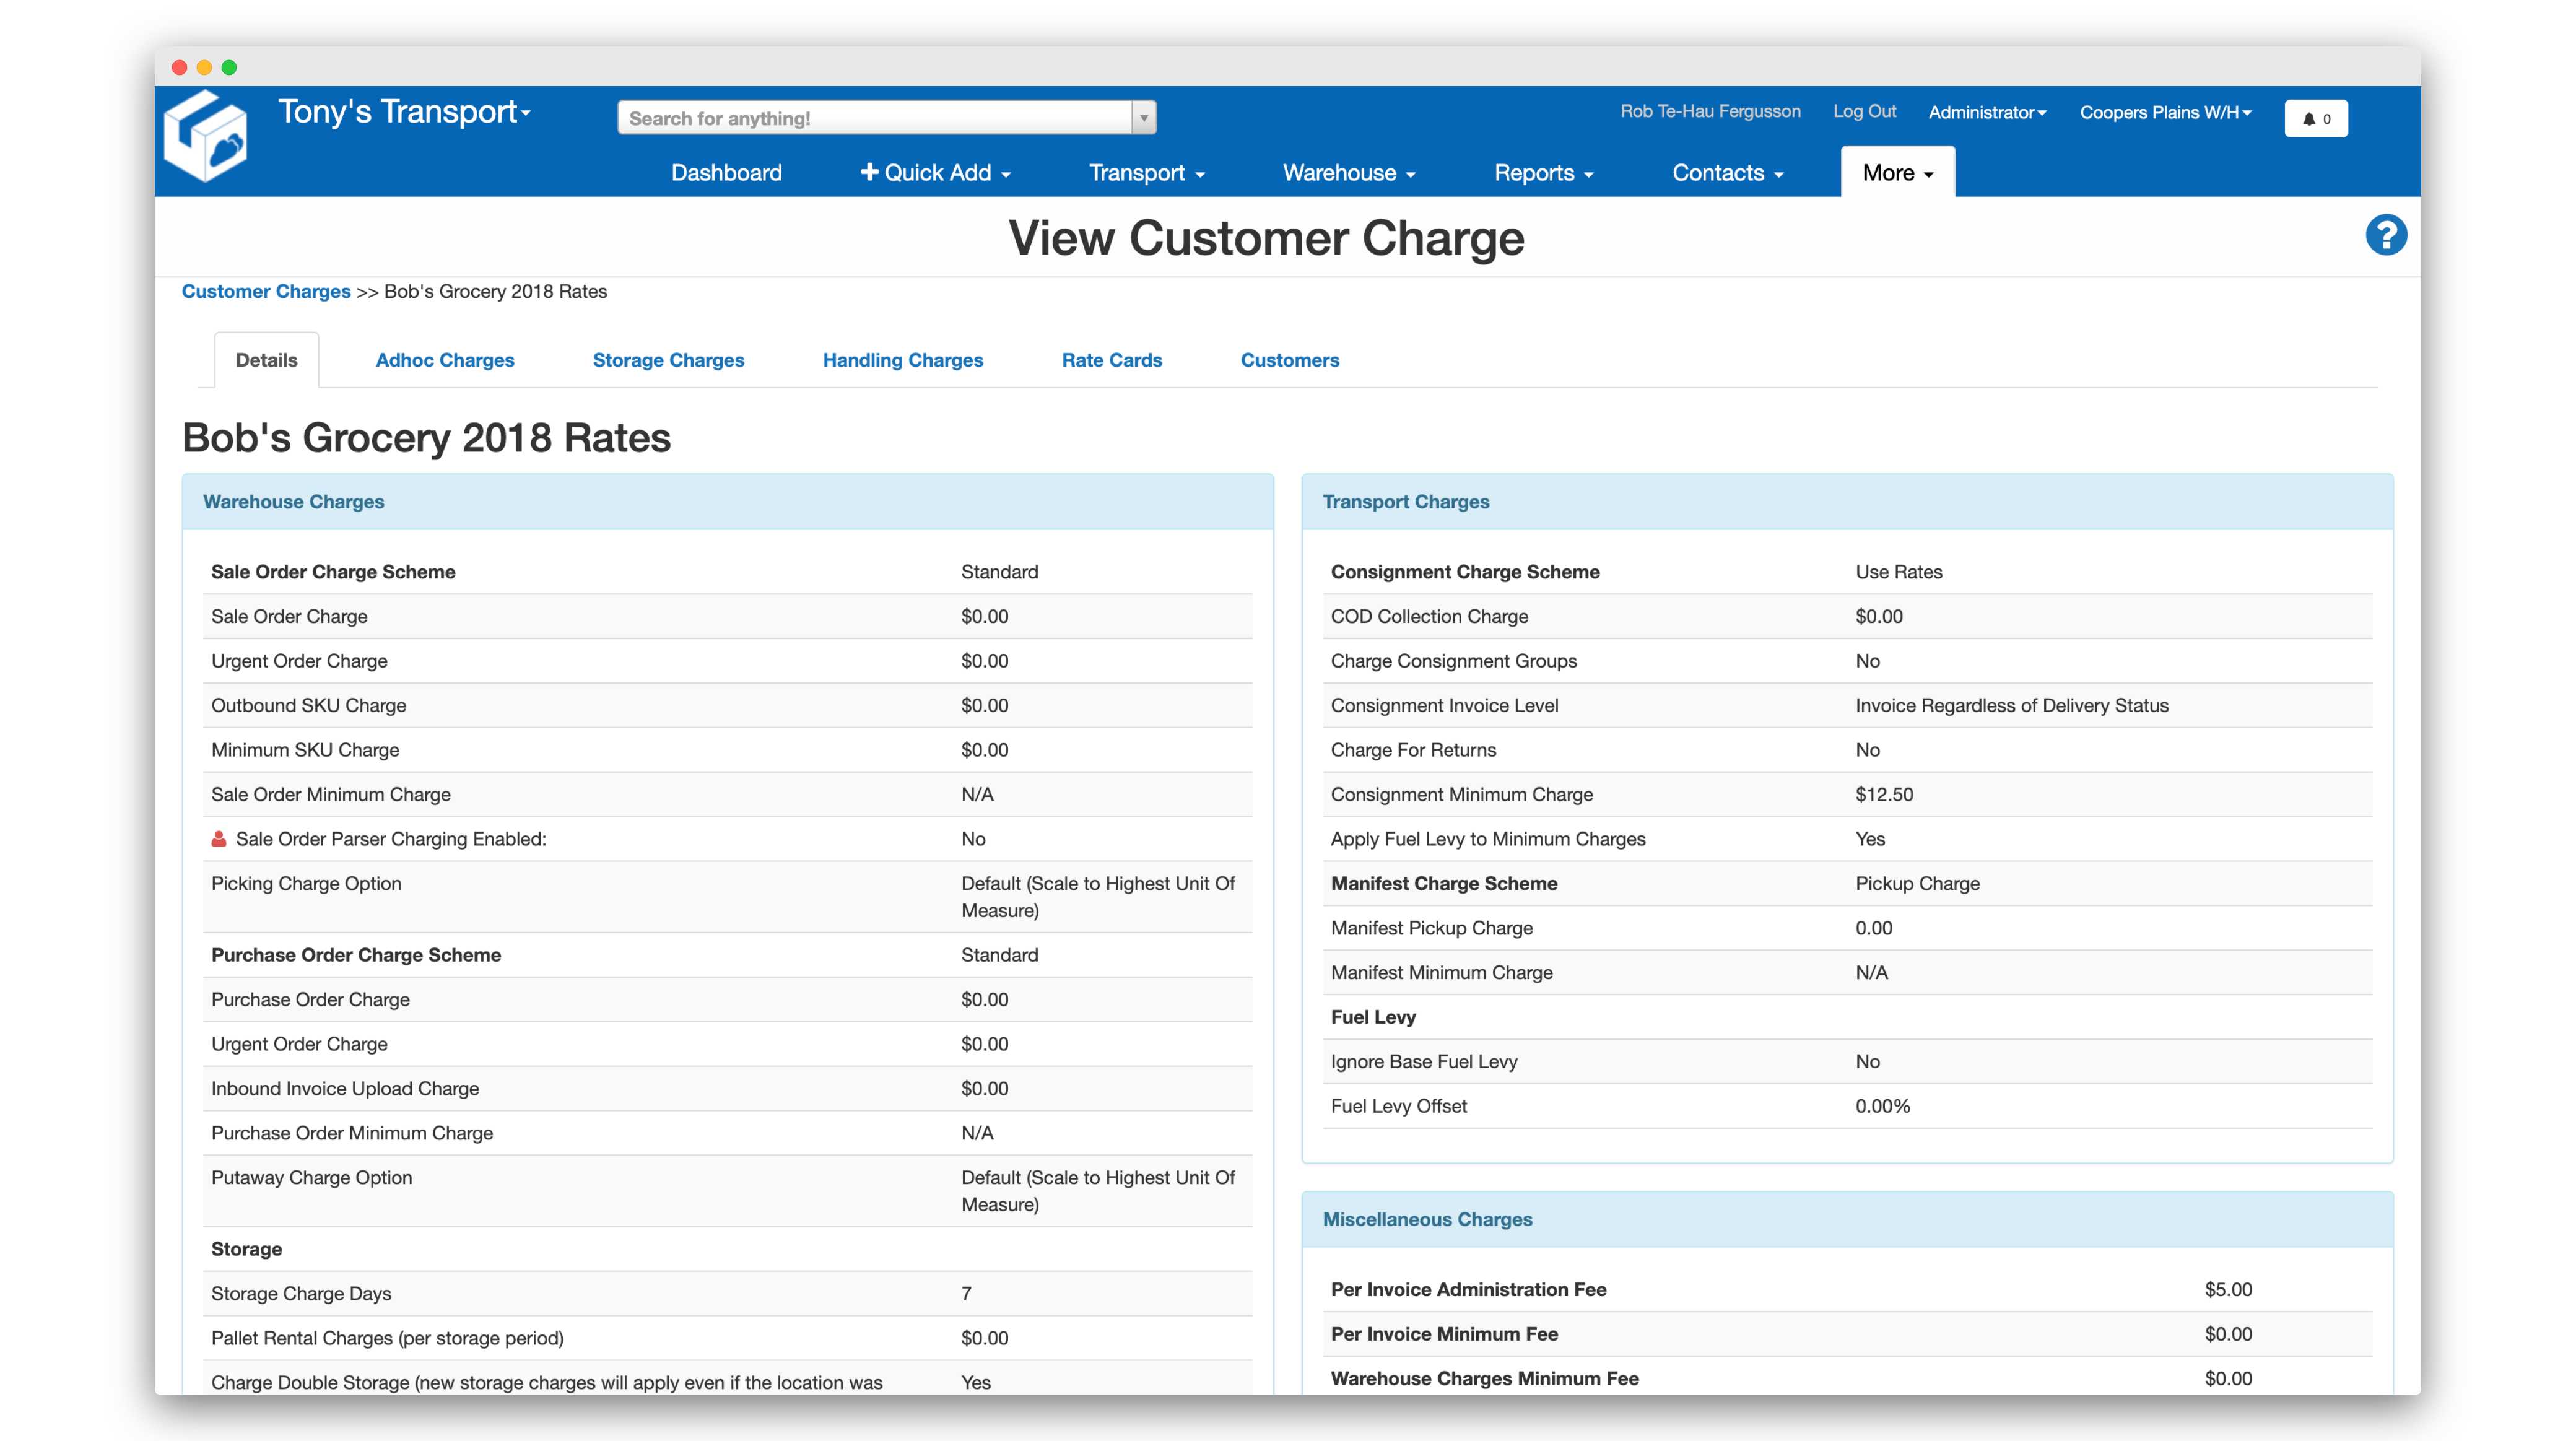Viewport: 2576px width, 1441px height.
Task: Open the Reports navigation menu
Action: pos(1542,173)
